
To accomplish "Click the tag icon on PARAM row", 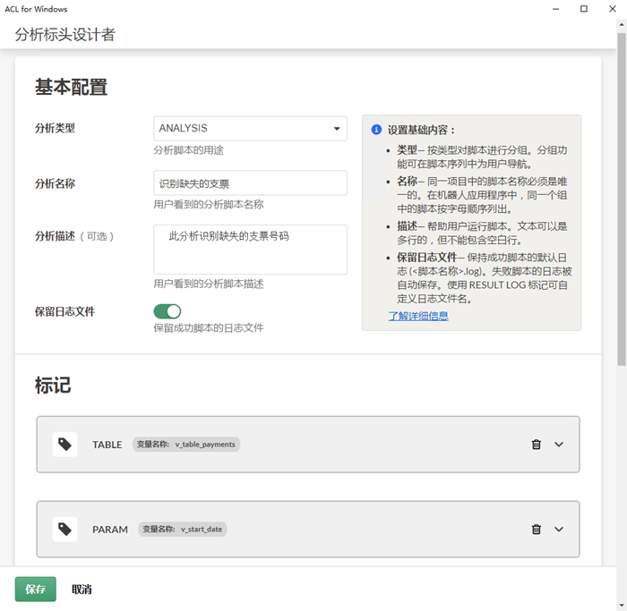I will (64, 530).
